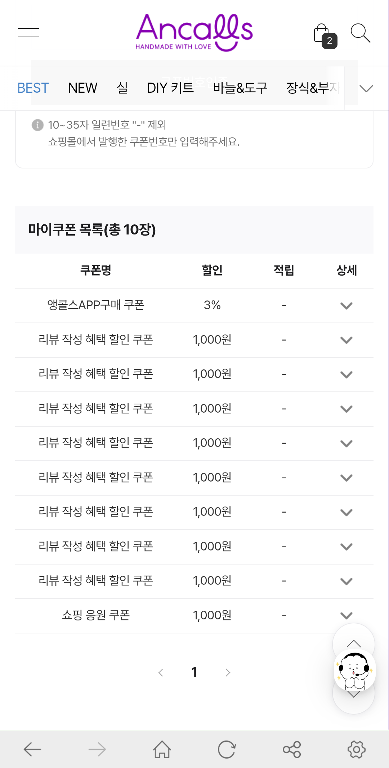The height and width of the screenshot is (768, 389).
Task: Tap the share icon in bottom bar
Action: 292,750
